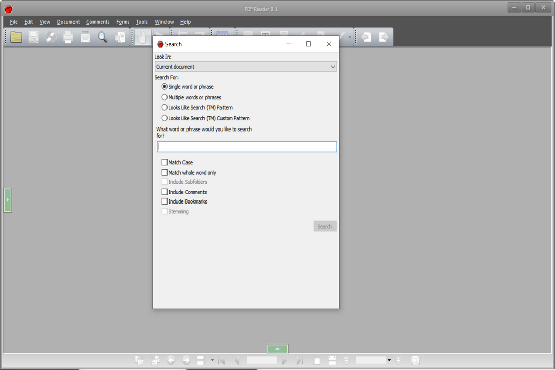The width and height of the screenshot is (555, 370).
Task: Click the Save floppy disk toolbar icon
Action: 33,37
